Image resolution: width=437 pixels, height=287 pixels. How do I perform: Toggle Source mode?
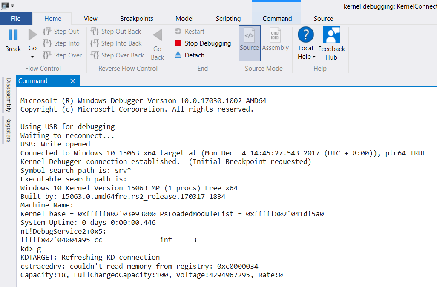pyautogui.click(x=250, y=43)
